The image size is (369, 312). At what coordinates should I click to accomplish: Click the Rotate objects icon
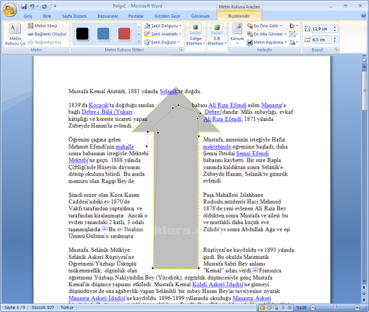click(294, 42)
